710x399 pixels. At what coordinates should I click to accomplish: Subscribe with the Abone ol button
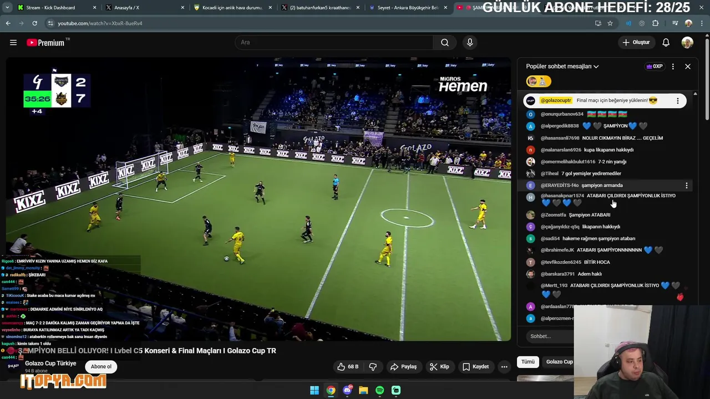[x=101, y=366]
